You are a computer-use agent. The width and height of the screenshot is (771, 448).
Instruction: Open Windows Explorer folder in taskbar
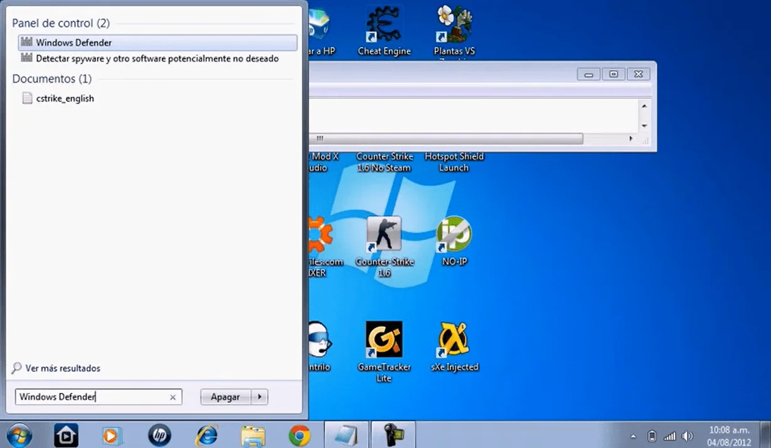253,435
